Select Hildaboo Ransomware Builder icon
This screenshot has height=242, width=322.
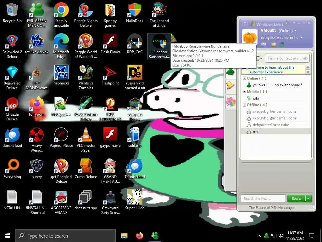(159, 46)
